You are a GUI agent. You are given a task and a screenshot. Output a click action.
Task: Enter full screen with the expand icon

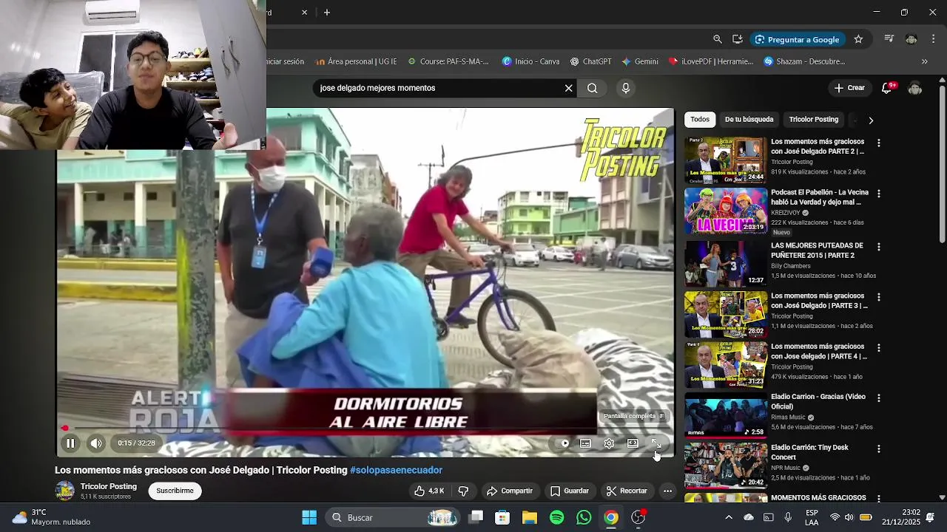(x=656, y=443)
